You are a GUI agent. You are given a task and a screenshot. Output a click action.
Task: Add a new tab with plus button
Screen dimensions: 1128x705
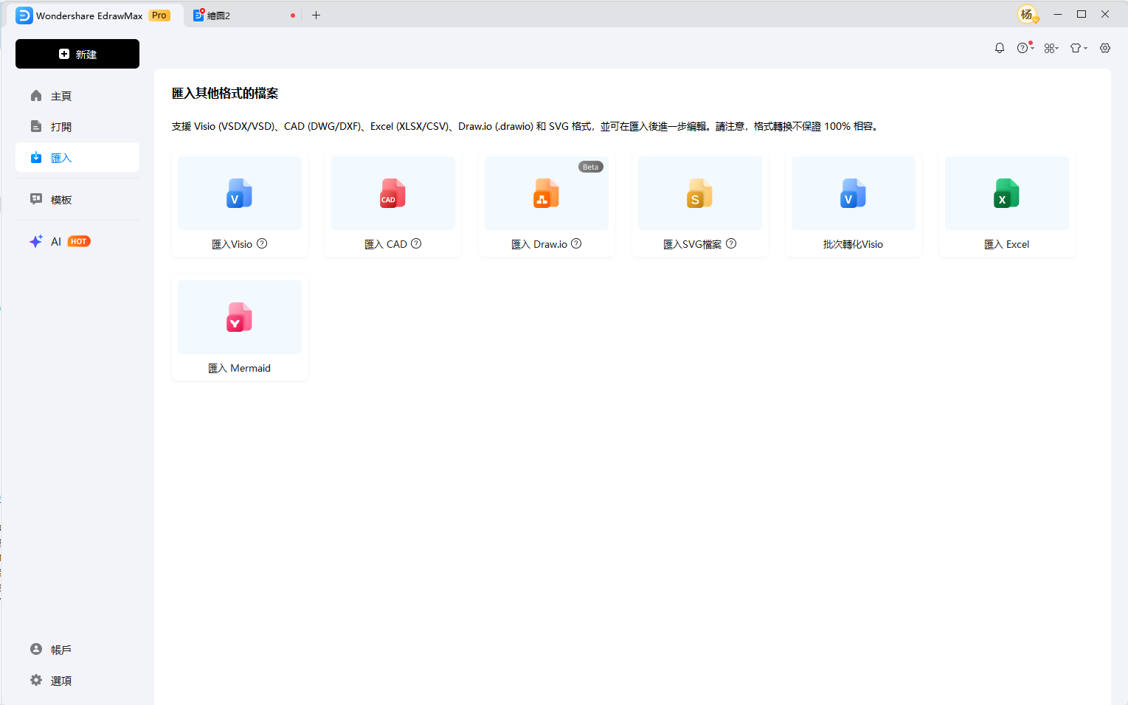click(316, 15)
